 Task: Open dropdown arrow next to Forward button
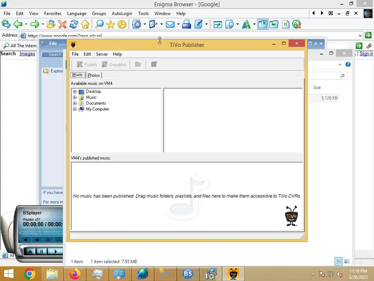(x=43, y=24)
